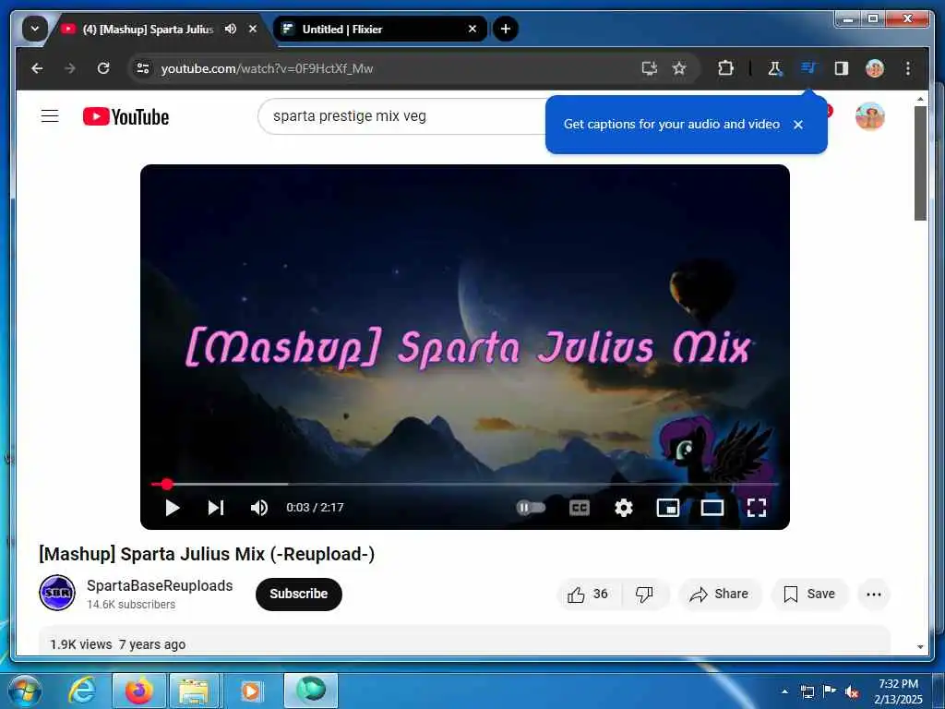Open Firefox from the taskbar
The height and width of the screenshot is (709, 945).
pos(139,691)
